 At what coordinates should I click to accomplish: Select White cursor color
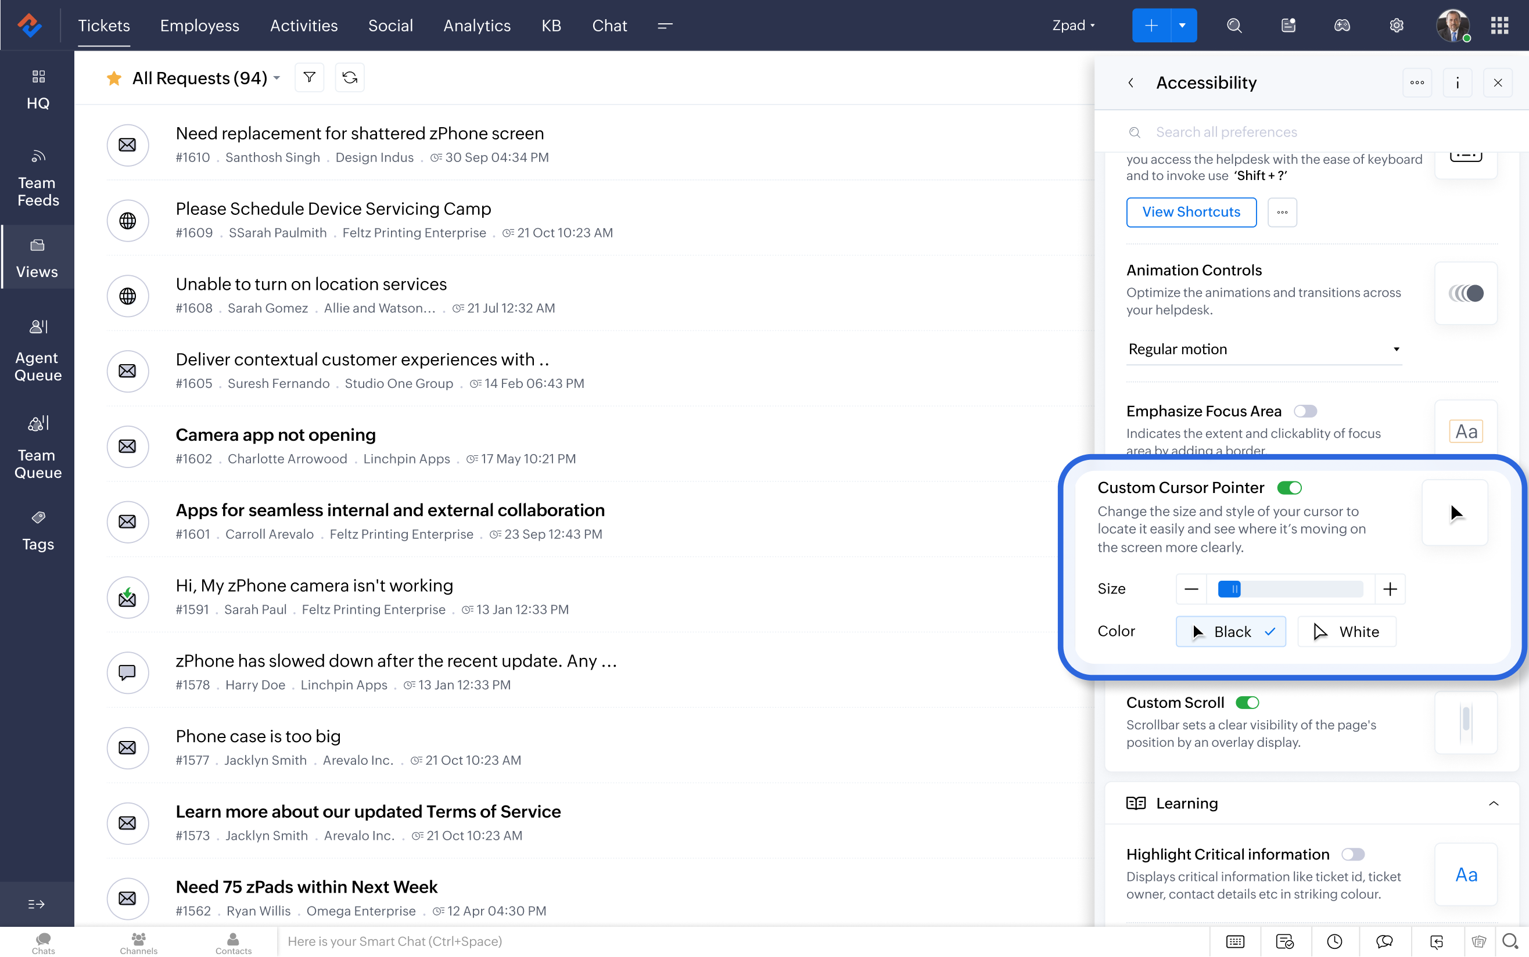coord(1347,632)
